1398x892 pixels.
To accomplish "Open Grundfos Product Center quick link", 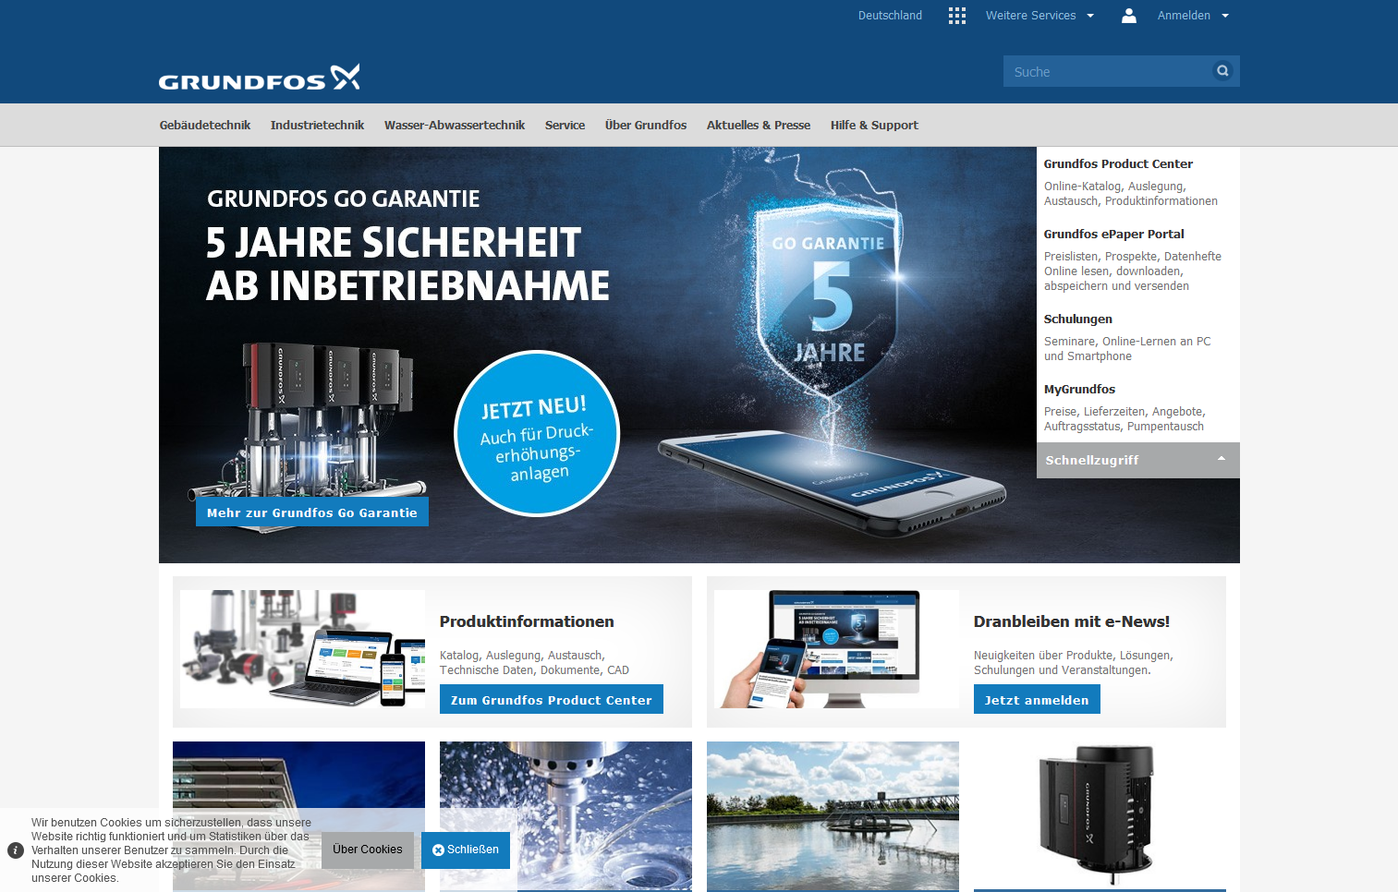I will point(1118,164).
